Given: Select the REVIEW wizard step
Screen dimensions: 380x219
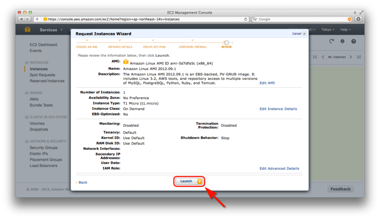Looking at the screenshot, I should (227, 47).
